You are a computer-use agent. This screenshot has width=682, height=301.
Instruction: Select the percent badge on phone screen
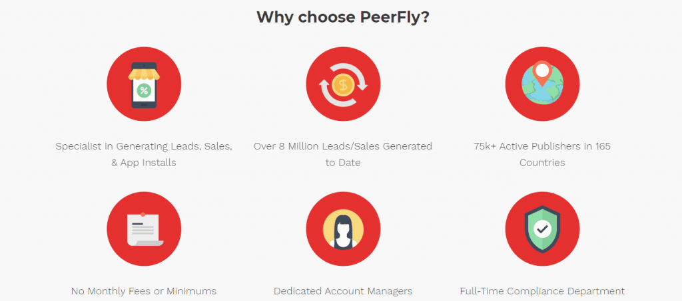click(x=144, y=90)
